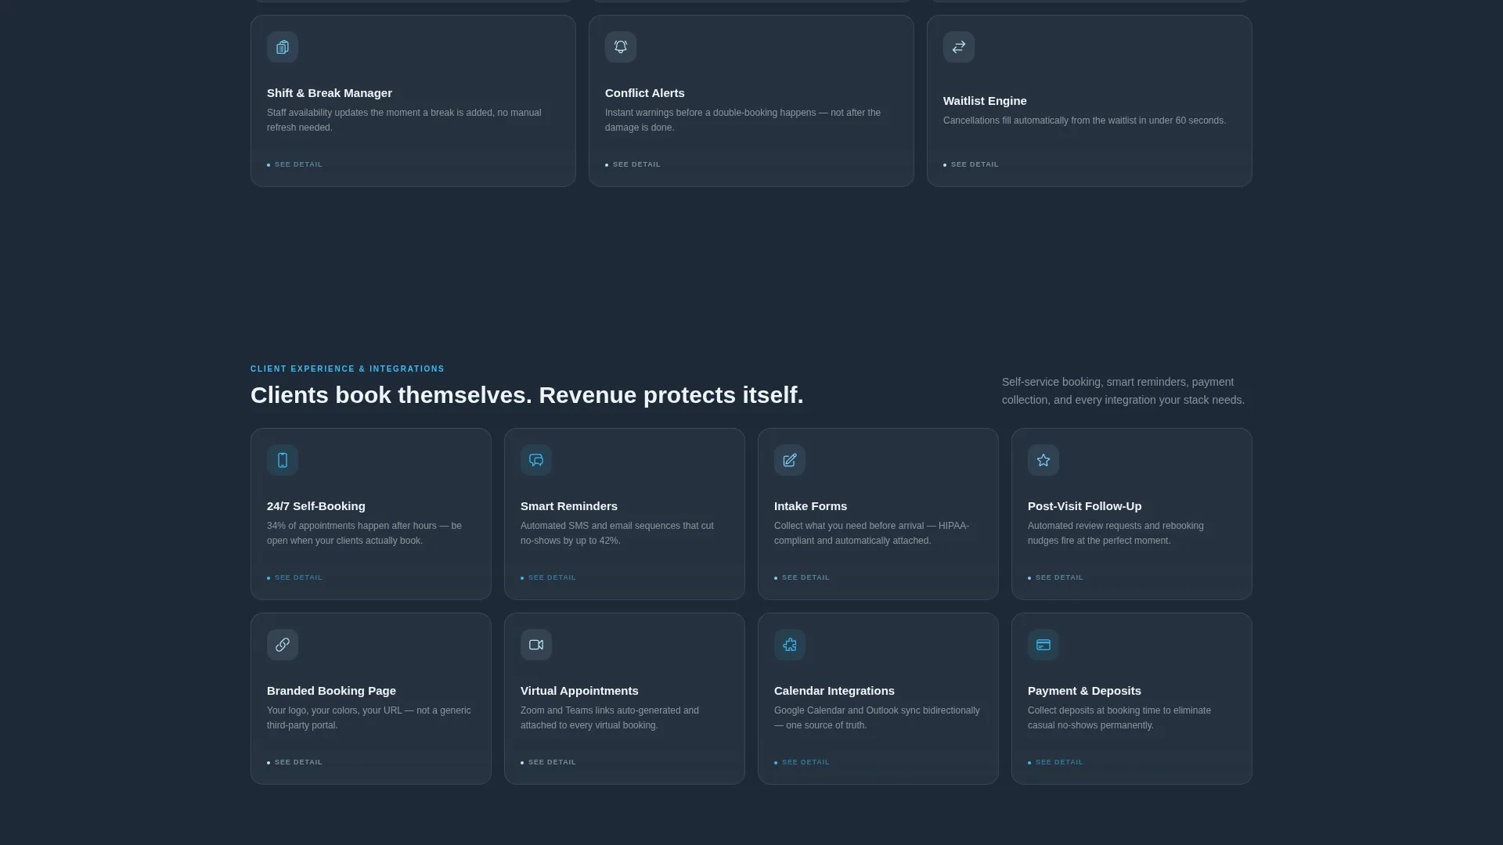This screenshot has width=1503, height=845.
Task: Click the 'Google Calendar and Outlook sync' text
Action: click(x=877, y=717)
